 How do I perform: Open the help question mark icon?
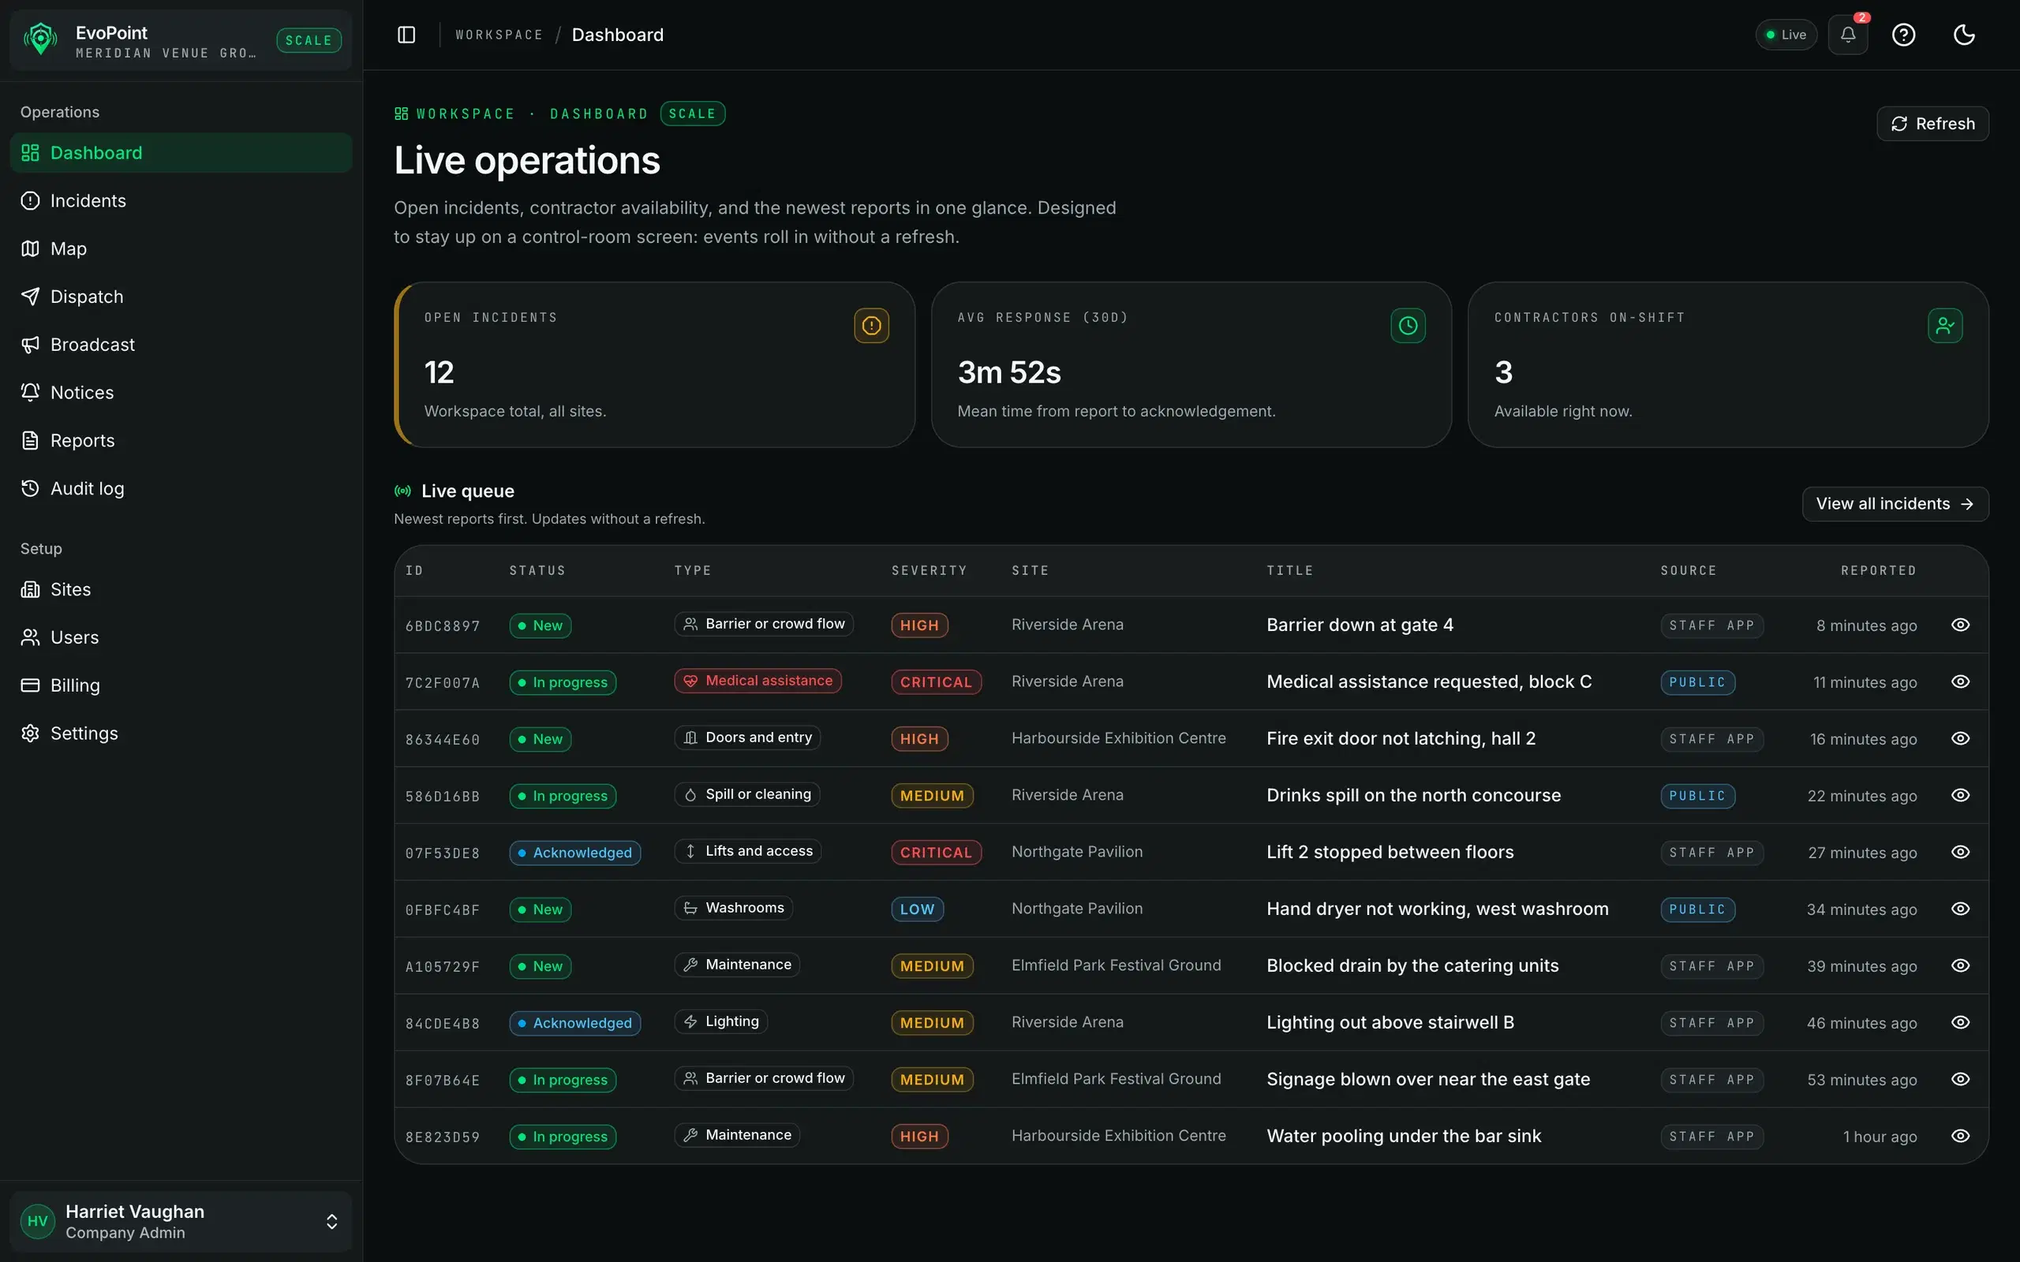tap(1903, 34)
